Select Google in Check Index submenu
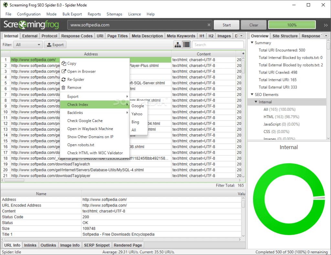 138,106
